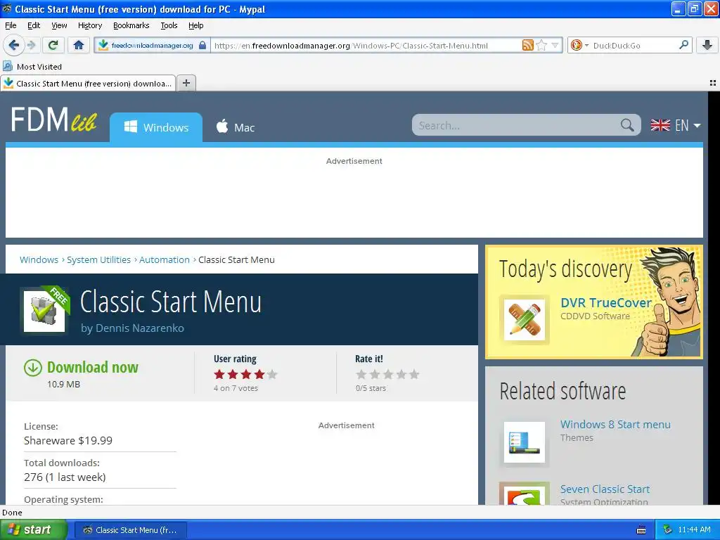Open the address bar history dropdown arrow
Image resolution: width=720 pixels, height=540 pixels.
(555, 45)
